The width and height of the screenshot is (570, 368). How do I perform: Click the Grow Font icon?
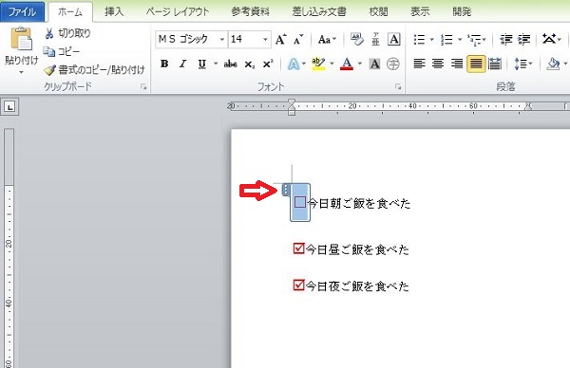280,39
